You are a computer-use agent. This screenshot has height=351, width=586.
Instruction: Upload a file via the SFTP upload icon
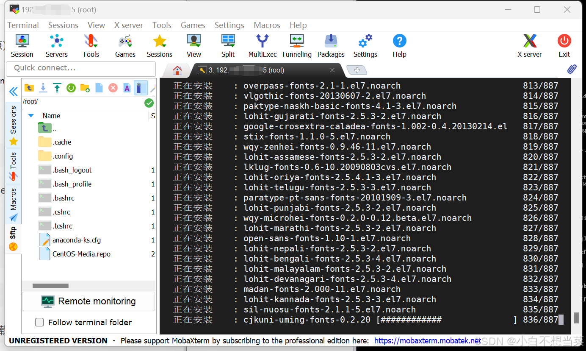[57, 88]
